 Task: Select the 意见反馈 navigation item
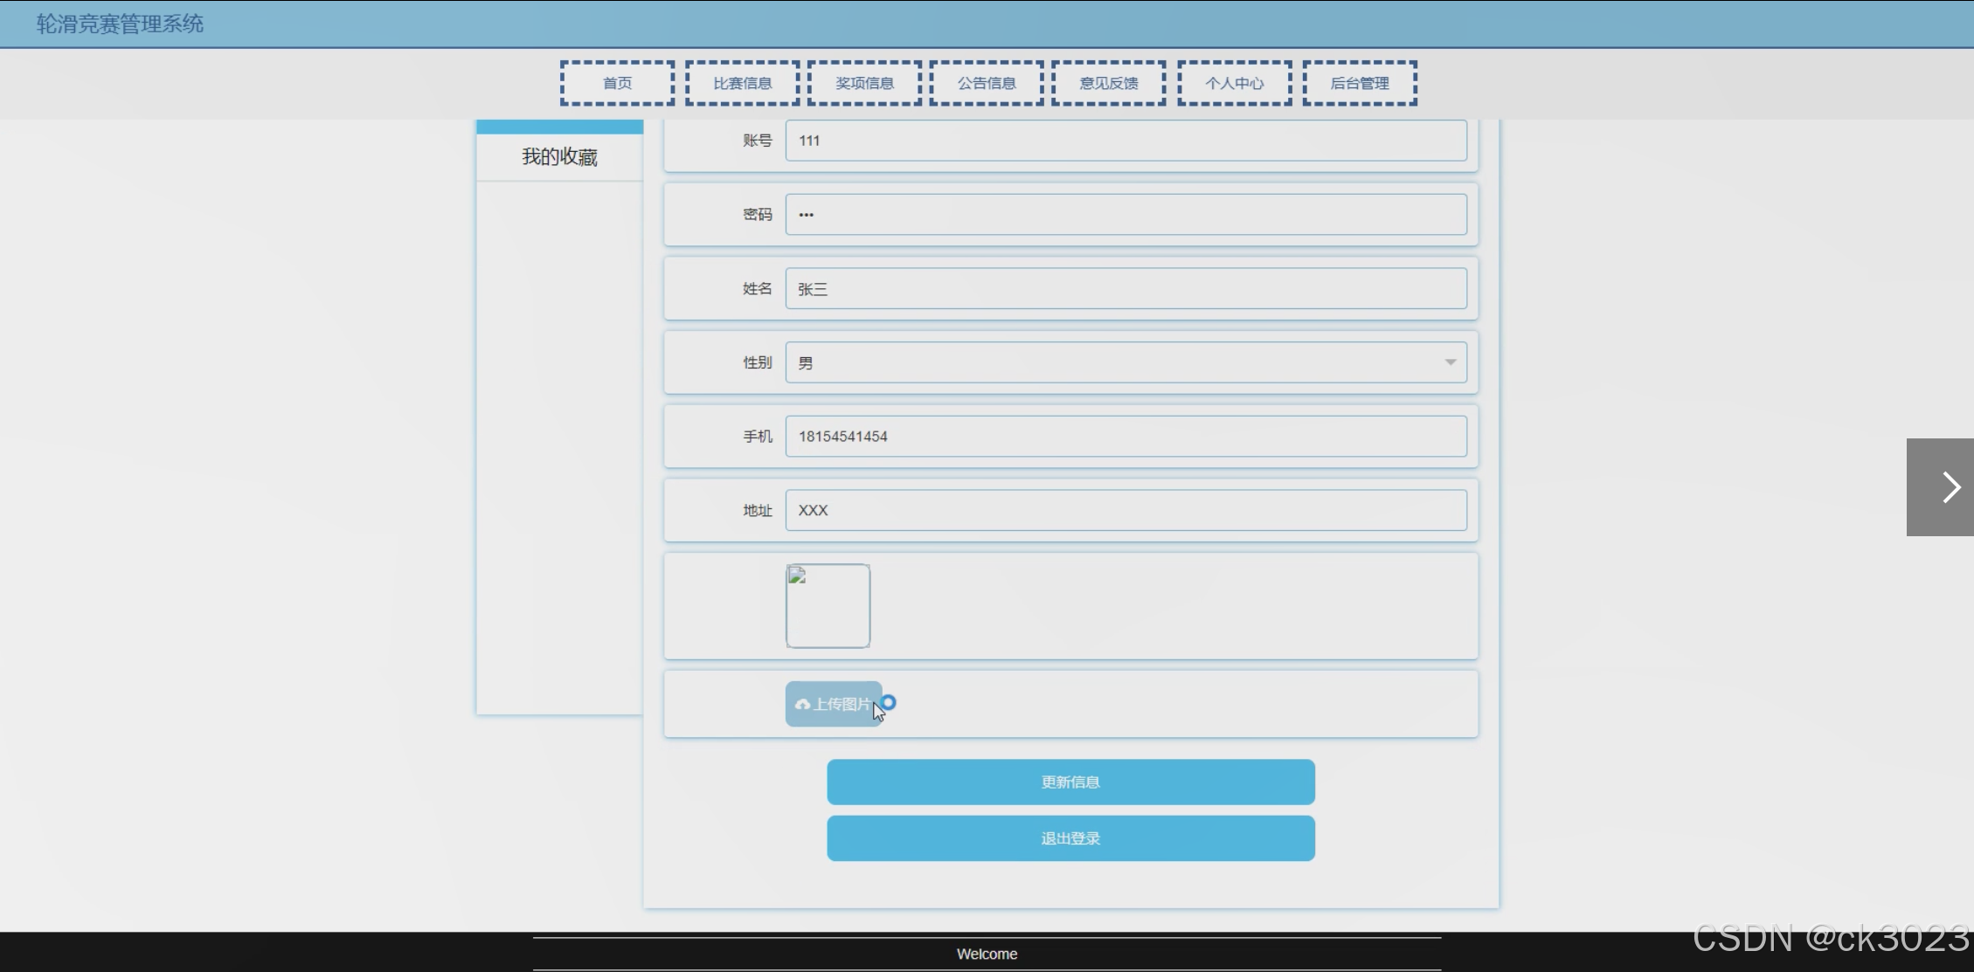[1108, 84]
